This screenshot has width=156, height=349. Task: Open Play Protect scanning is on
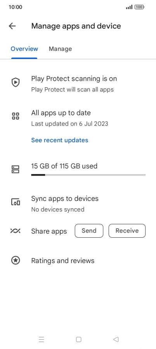pos(78,84)
